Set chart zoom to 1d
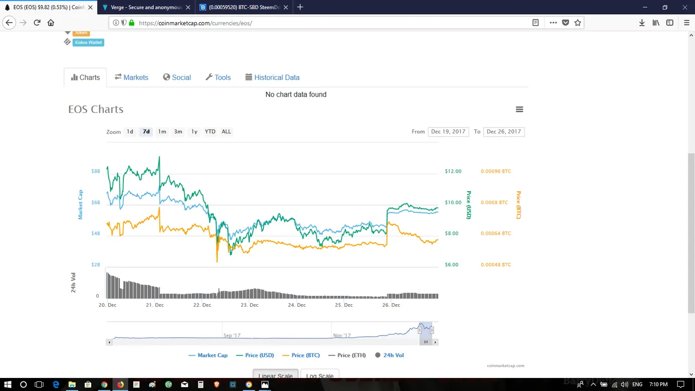The image size is (695, 391). tap(130, 131)
